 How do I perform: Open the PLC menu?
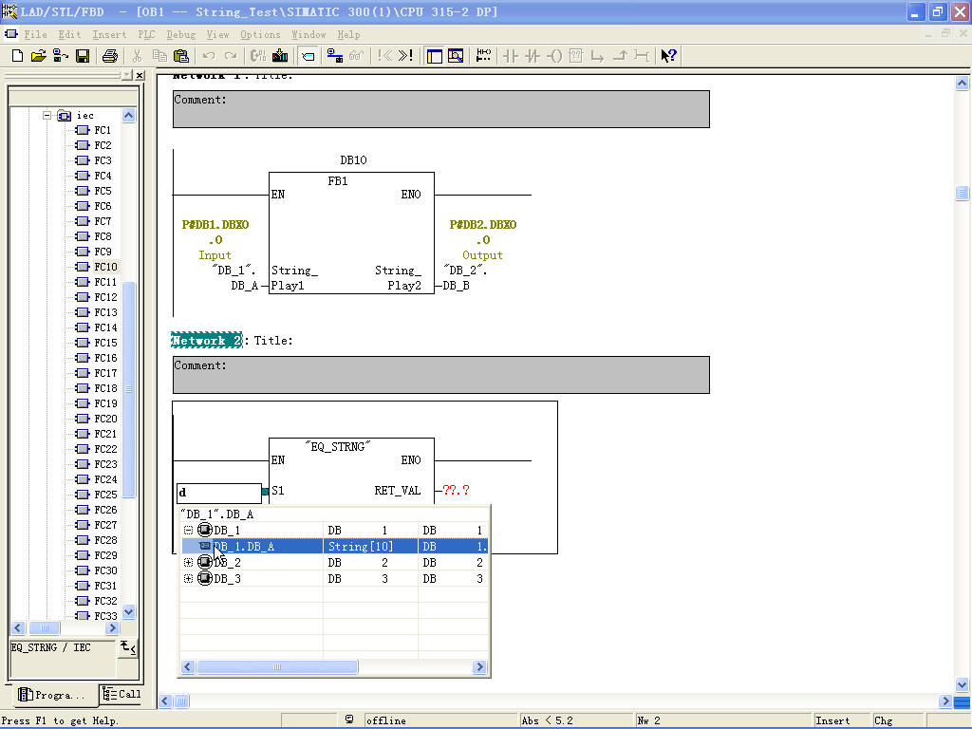[146, 35]
